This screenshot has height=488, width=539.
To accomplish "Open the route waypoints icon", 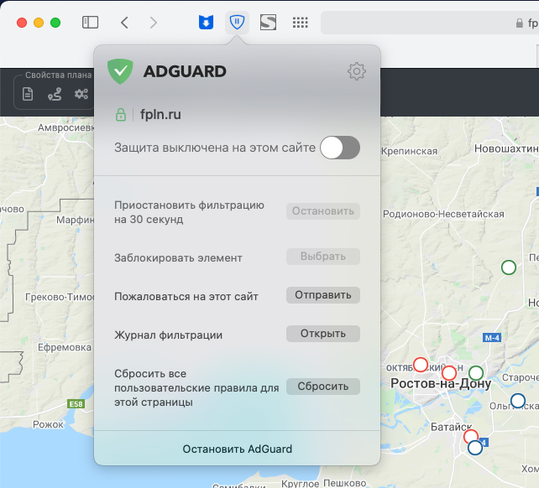I will click(x=55, y=94).
